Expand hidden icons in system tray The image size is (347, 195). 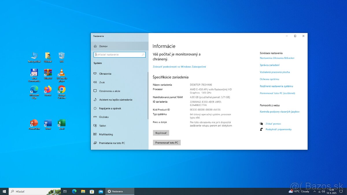pos(315,191)
